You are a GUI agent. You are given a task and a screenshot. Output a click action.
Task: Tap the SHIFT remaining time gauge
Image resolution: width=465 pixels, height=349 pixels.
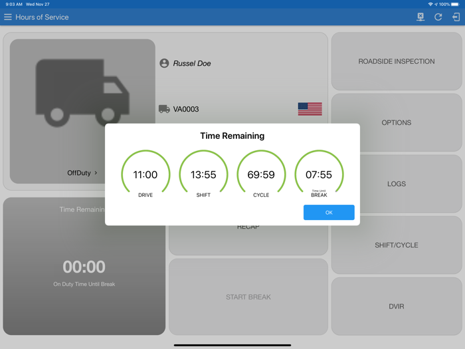(x=203, y=174)
